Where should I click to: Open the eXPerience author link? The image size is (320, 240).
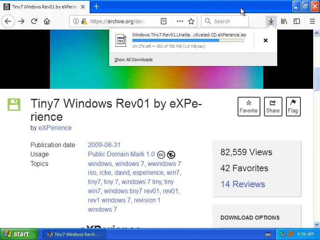pos(55,128)
